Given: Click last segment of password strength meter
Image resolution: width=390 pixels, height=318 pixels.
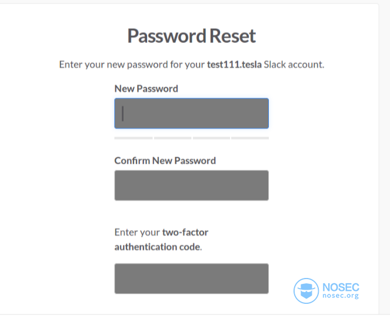Looking at the screenshot, I should tap(250, 138).
